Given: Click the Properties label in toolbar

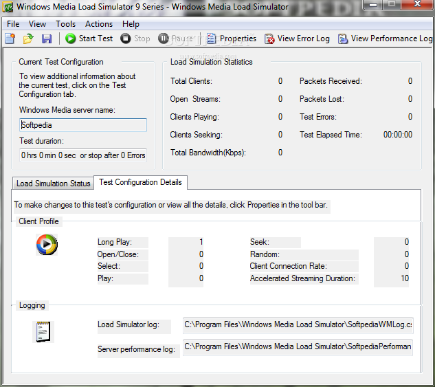Looking at the screenshot, I should (x=238, y=38).
